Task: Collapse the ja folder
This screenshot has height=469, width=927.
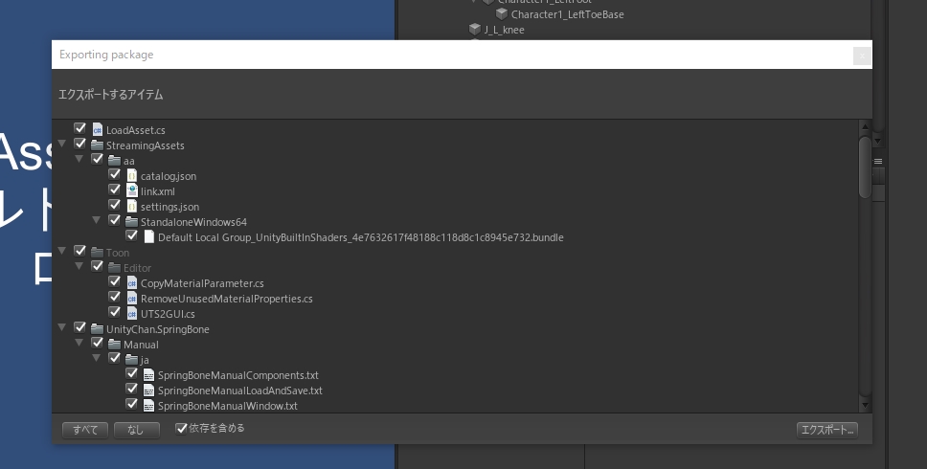Action: (96, 359)
